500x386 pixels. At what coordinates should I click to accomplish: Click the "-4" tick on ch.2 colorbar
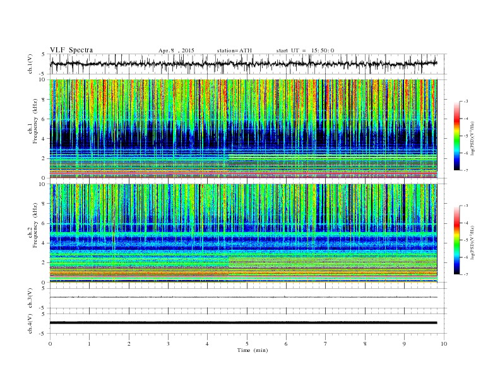[465, 223]
